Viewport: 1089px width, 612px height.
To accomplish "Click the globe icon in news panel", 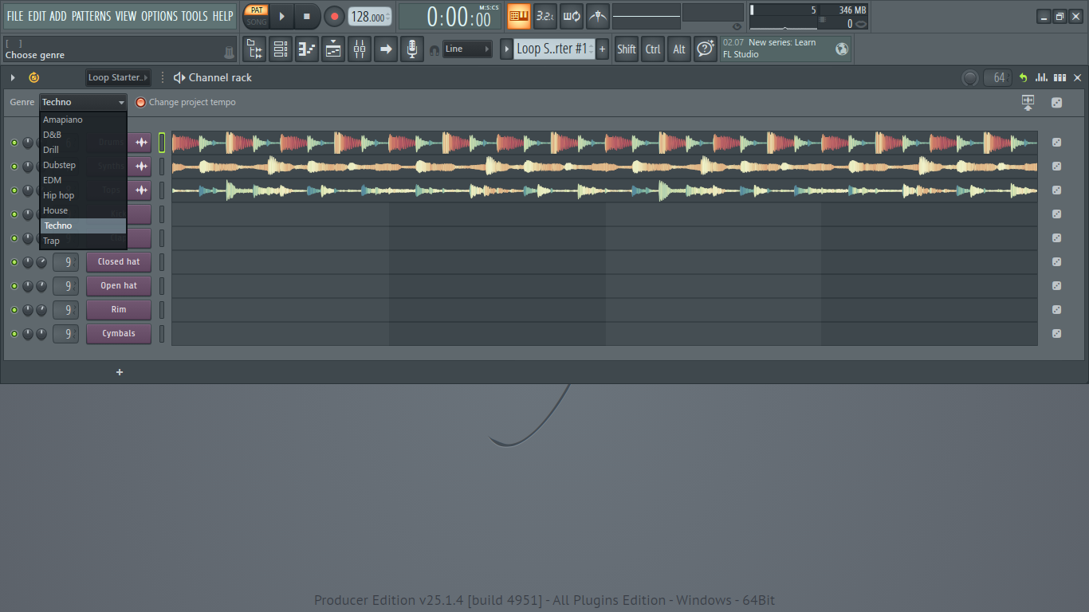I will pos(842,49).
